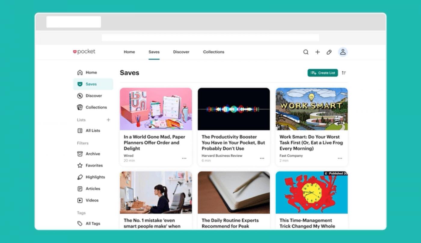Click the Favorites star icon

(80, 165)
